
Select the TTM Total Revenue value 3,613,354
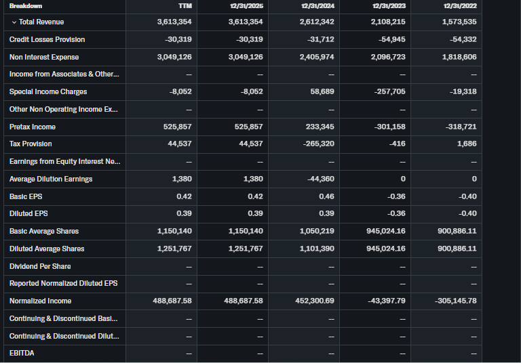click(x=174, y=22)
